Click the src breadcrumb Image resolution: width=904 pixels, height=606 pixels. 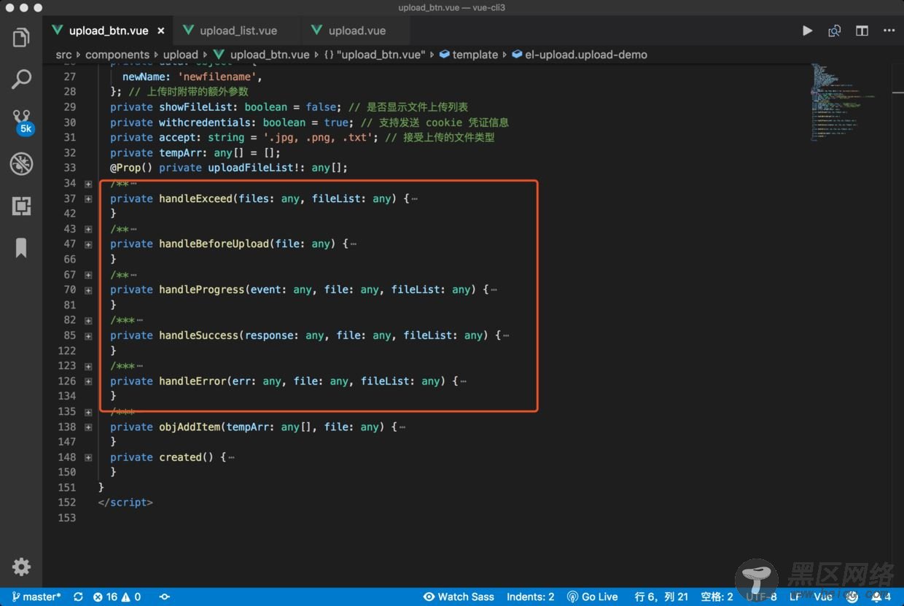64,55
